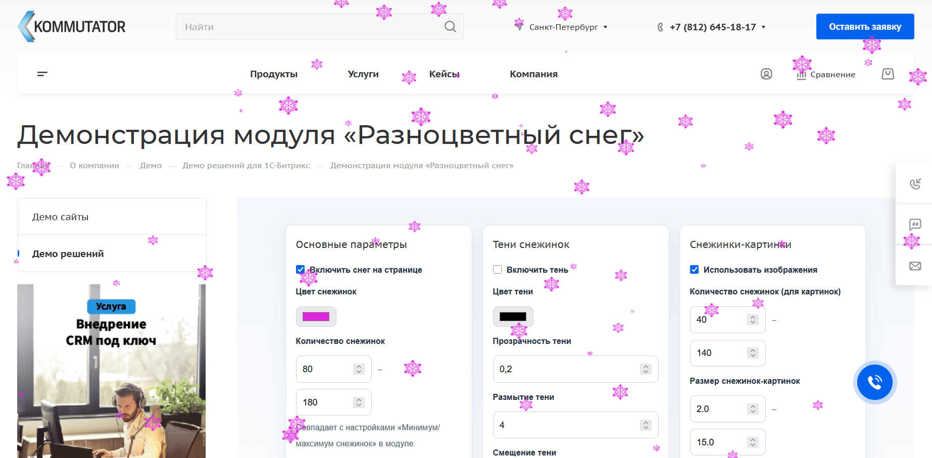The height and width of the screenshot is (458, 932).
Task: Click the search magnifier icon
Action: tap(450, 26)
